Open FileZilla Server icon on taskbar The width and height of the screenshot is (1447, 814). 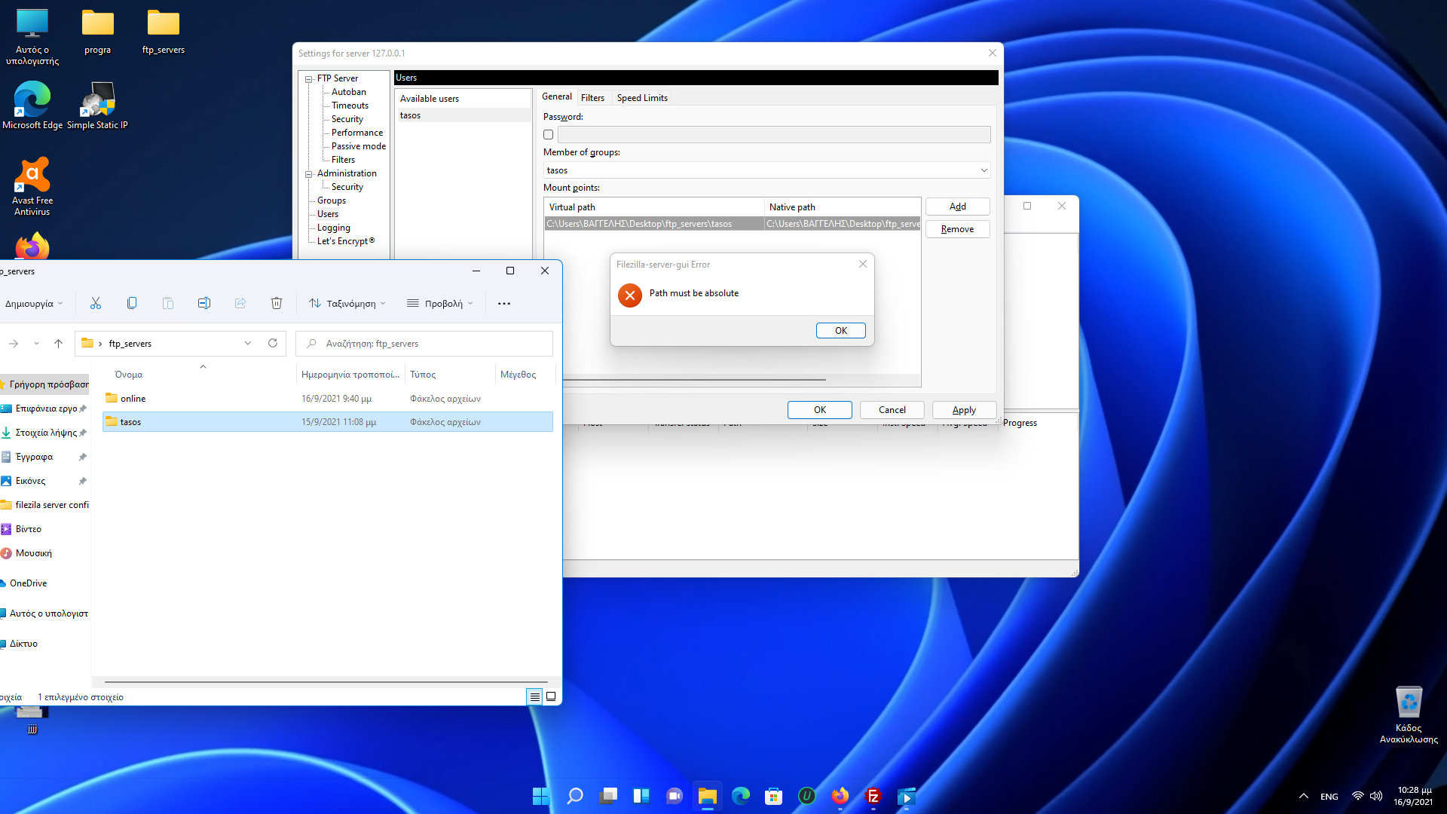873,796
